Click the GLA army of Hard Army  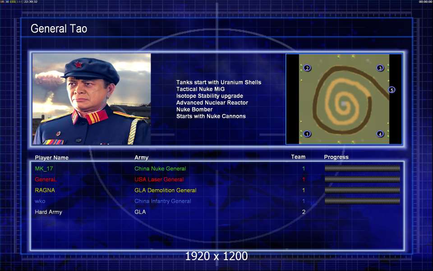pos(140,212)
